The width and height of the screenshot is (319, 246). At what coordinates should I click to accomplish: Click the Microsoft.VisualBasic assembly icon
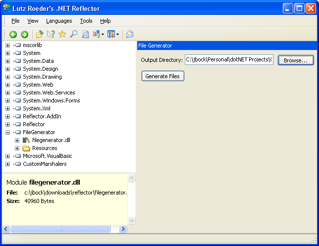click(x=17, y=156)
